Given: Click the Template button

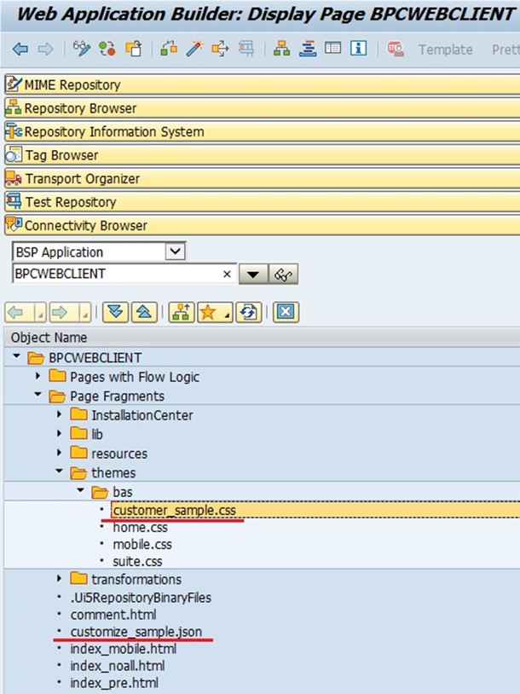Looking at the screenshot, I should pos(445,49).
